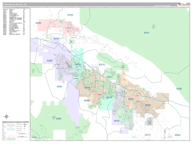The image size is (193, 144).
Task: Click the LOC column header
Action: click(x=24, y=9)
